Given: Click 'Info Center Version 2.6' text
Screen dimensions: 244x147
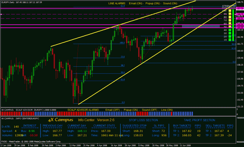Looking at the screenshot, I should 96,120.
